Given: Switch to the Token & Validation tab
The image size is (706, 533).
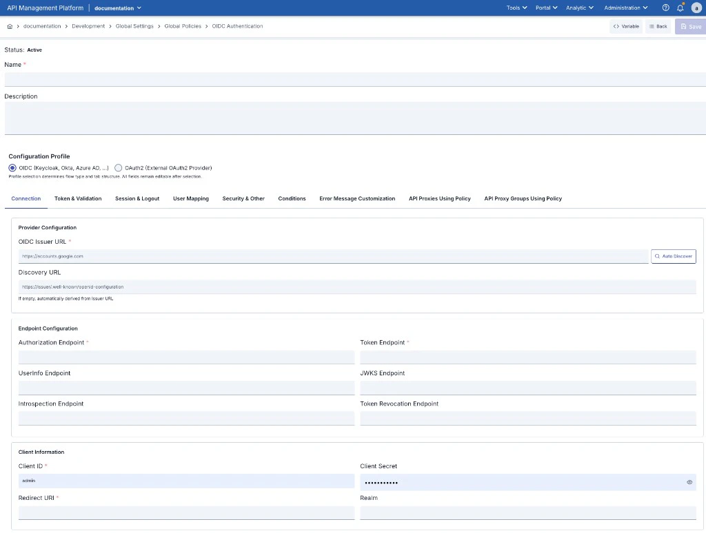Looking at the screenshot, I should pyautogui.click(x=77, y=198).
